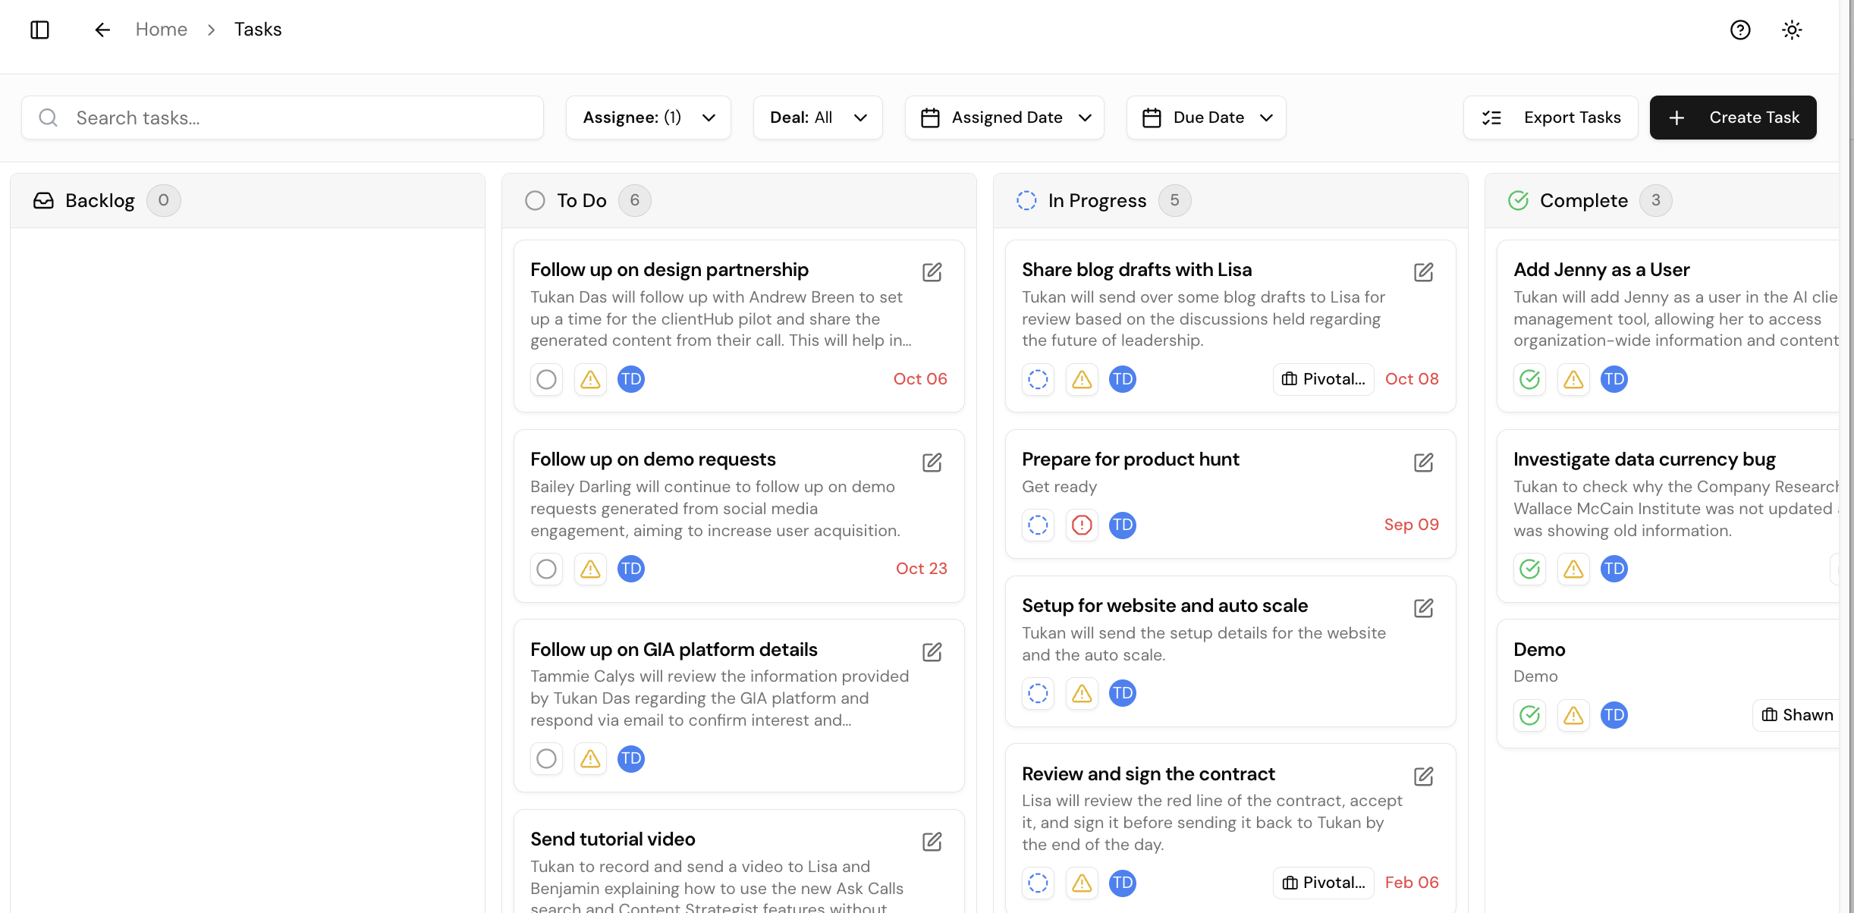Edit the 'Share blog drafts with Lisa' task
The width and height of the screenshot is (1854, 913).
[1424, 272]
